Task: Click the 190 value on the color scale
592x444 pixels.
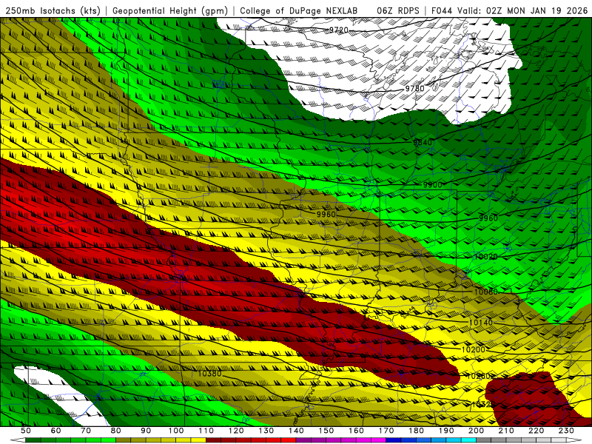Action: [x=446, y=431]
